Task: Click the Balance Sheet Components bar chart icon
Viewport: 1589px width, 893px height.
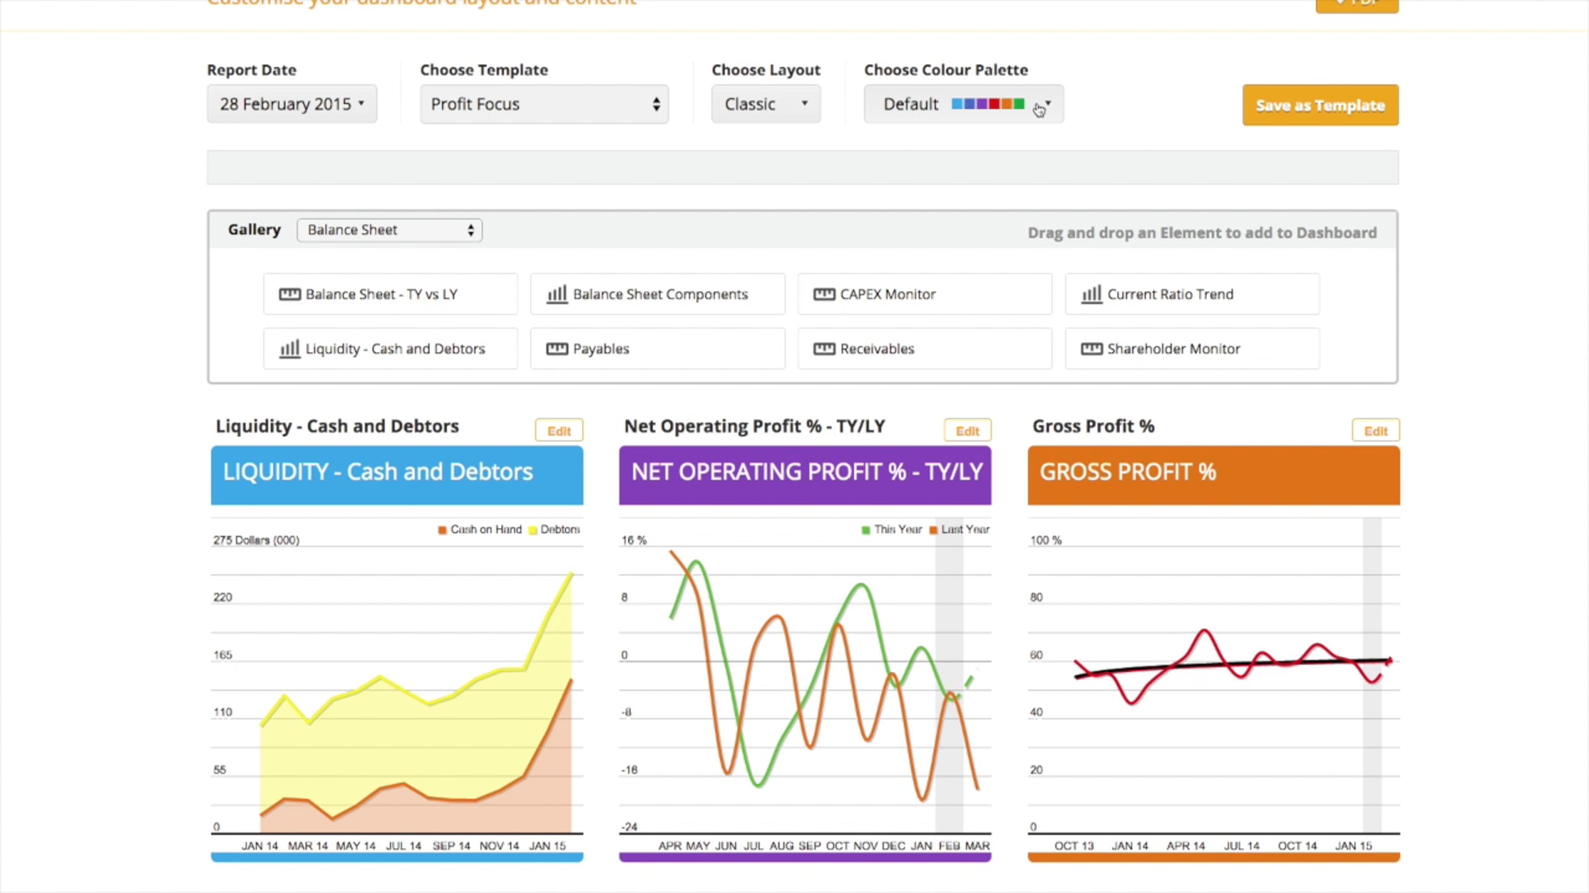Action: 557,294
